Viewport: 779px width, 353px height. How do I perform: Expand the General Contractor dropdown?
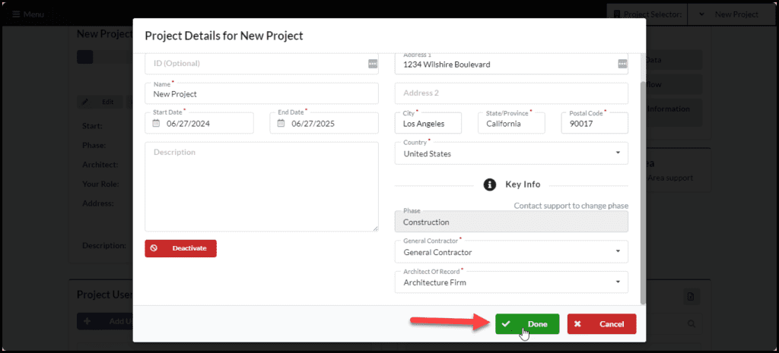511,252
